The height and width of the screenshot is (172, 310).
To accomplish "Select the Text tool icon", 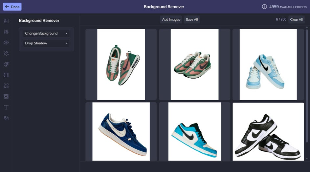I will (6, 107).
